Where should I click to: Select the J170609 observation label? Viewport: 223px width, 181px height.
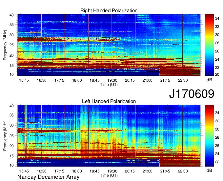pos(192,94)
